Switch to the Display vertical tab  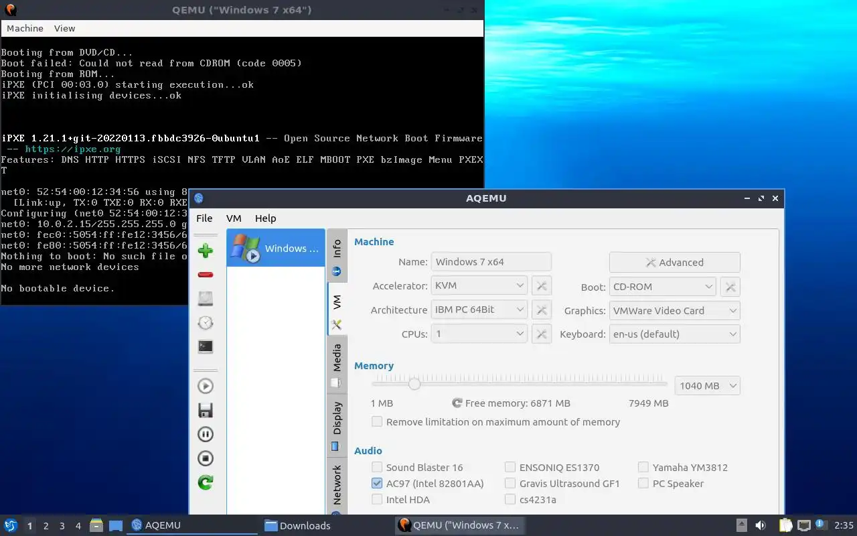coord(337,425)
